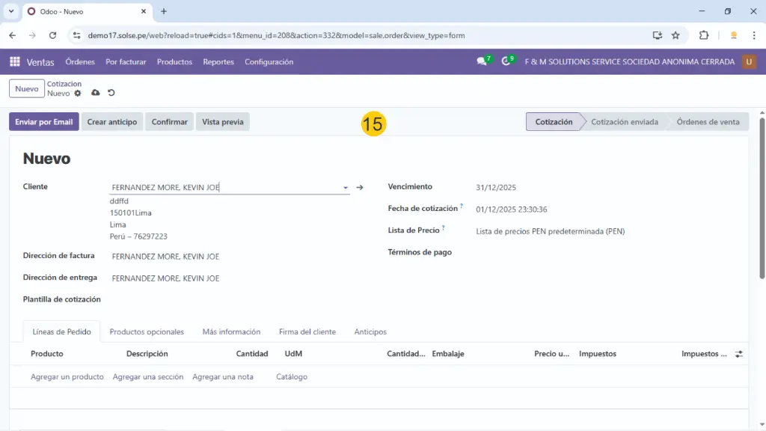This screenshot has width=766, height=431.
Task: Discard changes with the undo icon
Action: 111,93
